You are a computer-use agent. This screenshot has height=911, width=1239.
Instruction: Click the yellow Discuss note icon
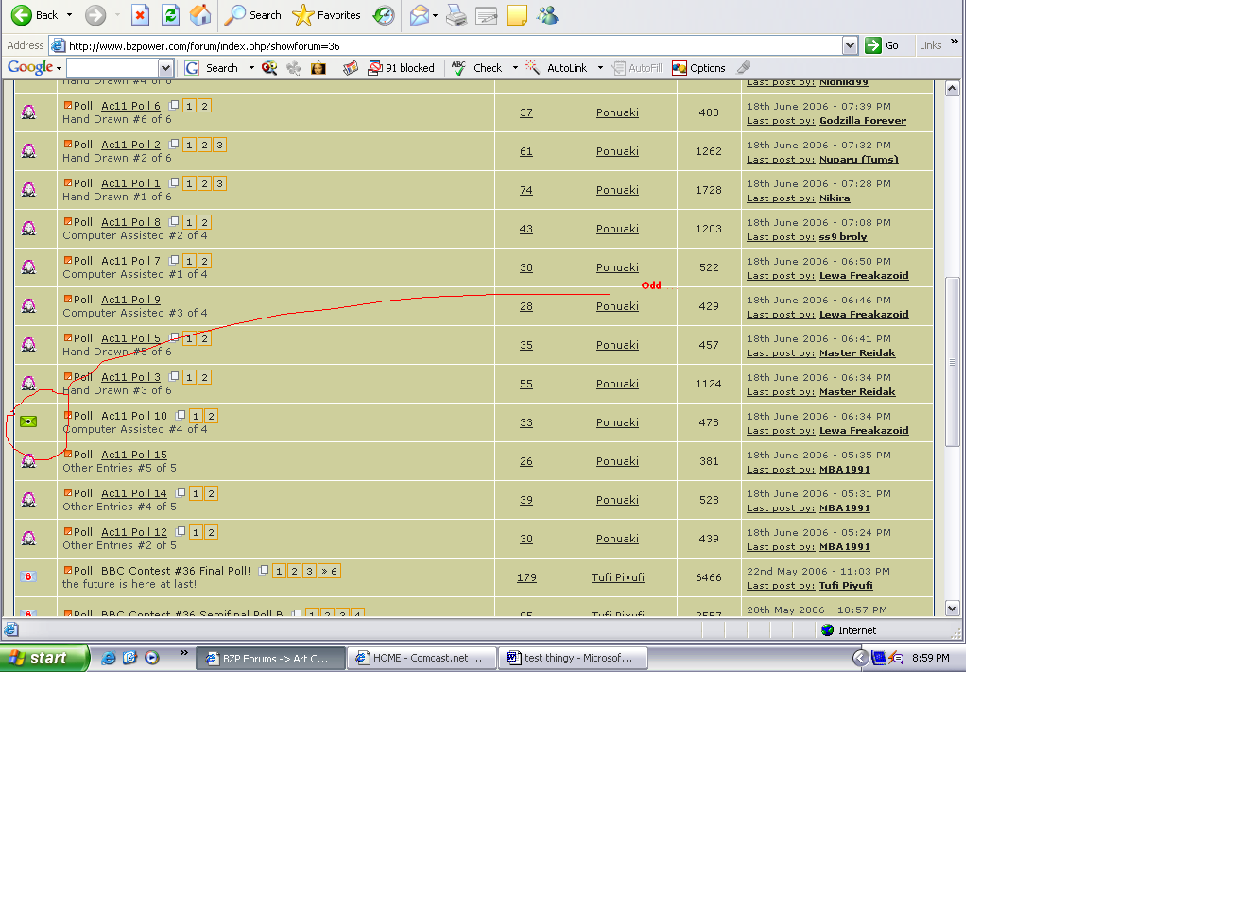(x=517, y=15)
